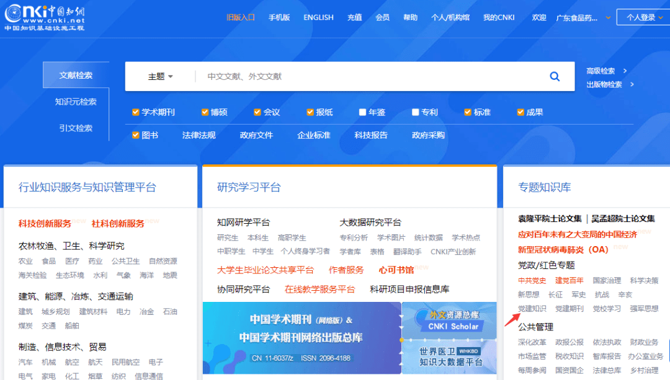The image size is (670, 380).
Task: Open the 政府文件 database link
Action: pyautogui.click(x=256, y=135)
